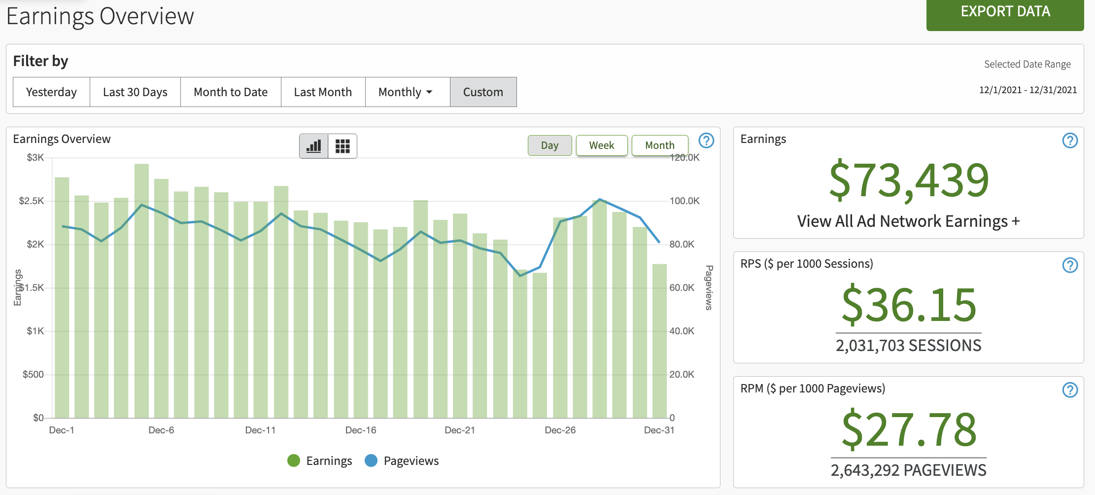Open help icon in Earnings card

[x=1069, y=141]
